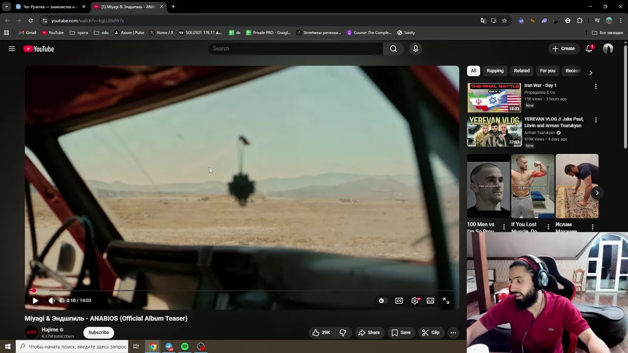
Task: Mute the video with the speaker icon
Action: tap(52, 301)
